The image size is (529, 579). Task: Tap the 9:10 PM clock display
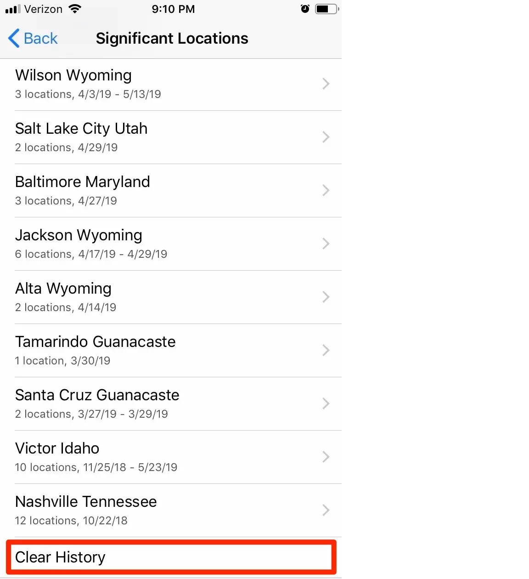[173, 9]
